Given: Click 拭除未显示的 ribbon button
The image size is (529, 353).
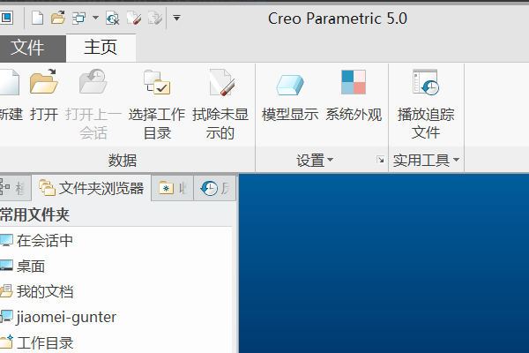Looking at the screenshot, I should pyautogui.click(x=220, y=104).
